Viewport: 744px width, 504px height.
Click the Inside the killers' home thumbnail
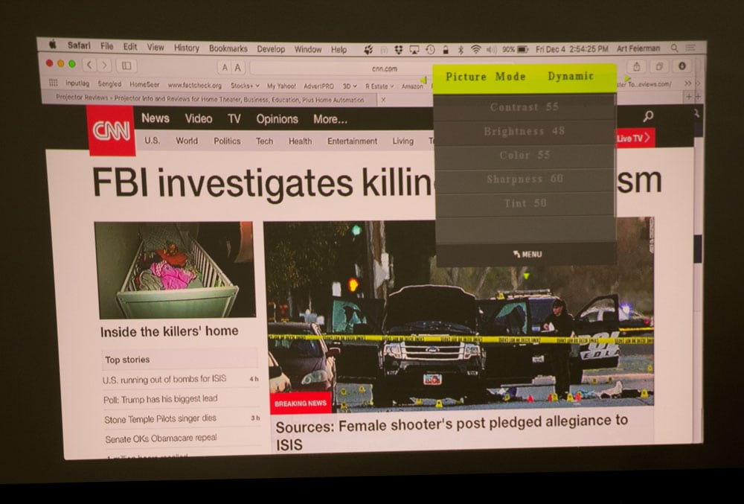tap(174, 269)
